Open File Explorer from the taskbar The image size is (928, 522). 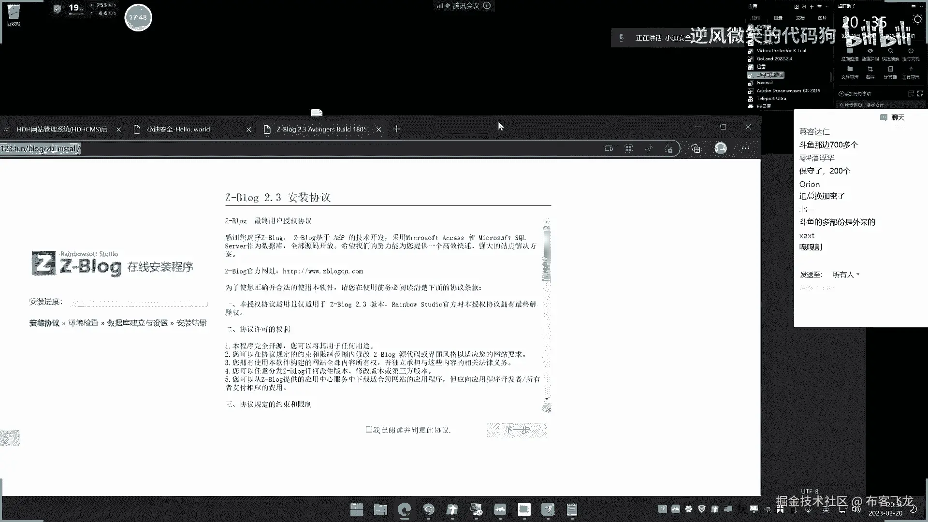coord(380,509)
